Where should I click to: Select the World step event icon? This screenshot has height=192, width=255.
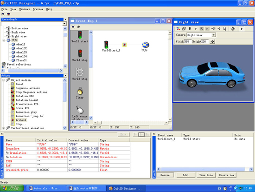[x=80, y=72]
